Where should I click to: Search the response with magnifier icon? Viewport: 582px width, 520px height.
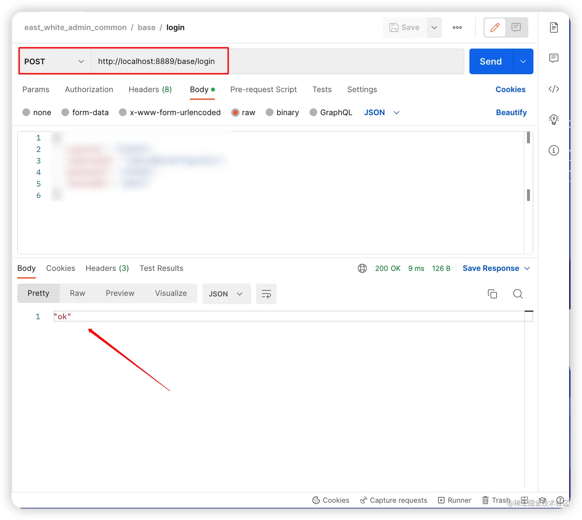(518, 294)
